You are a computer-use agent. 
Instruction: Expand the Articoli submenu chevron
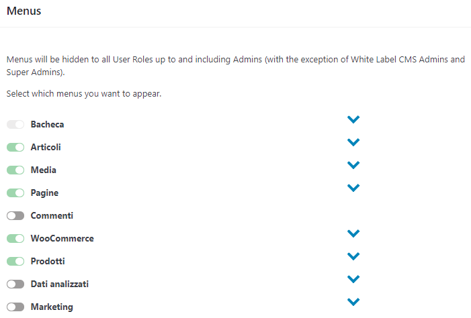pyautogui.click(x=353, y=142)
